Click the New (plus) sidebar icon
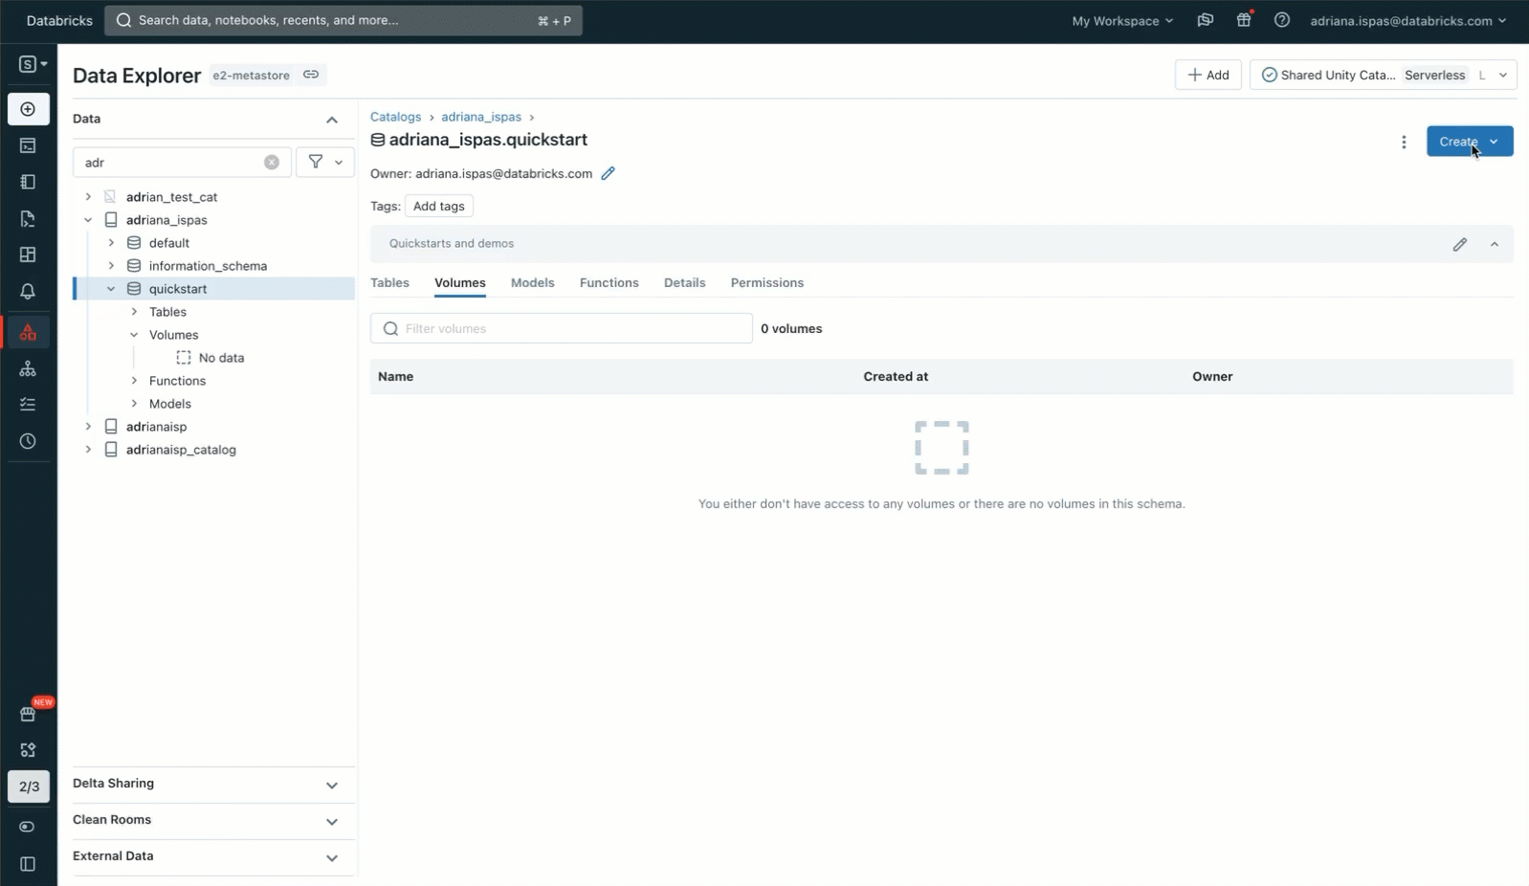The image size is (1529, 886). tap(29, 109)
